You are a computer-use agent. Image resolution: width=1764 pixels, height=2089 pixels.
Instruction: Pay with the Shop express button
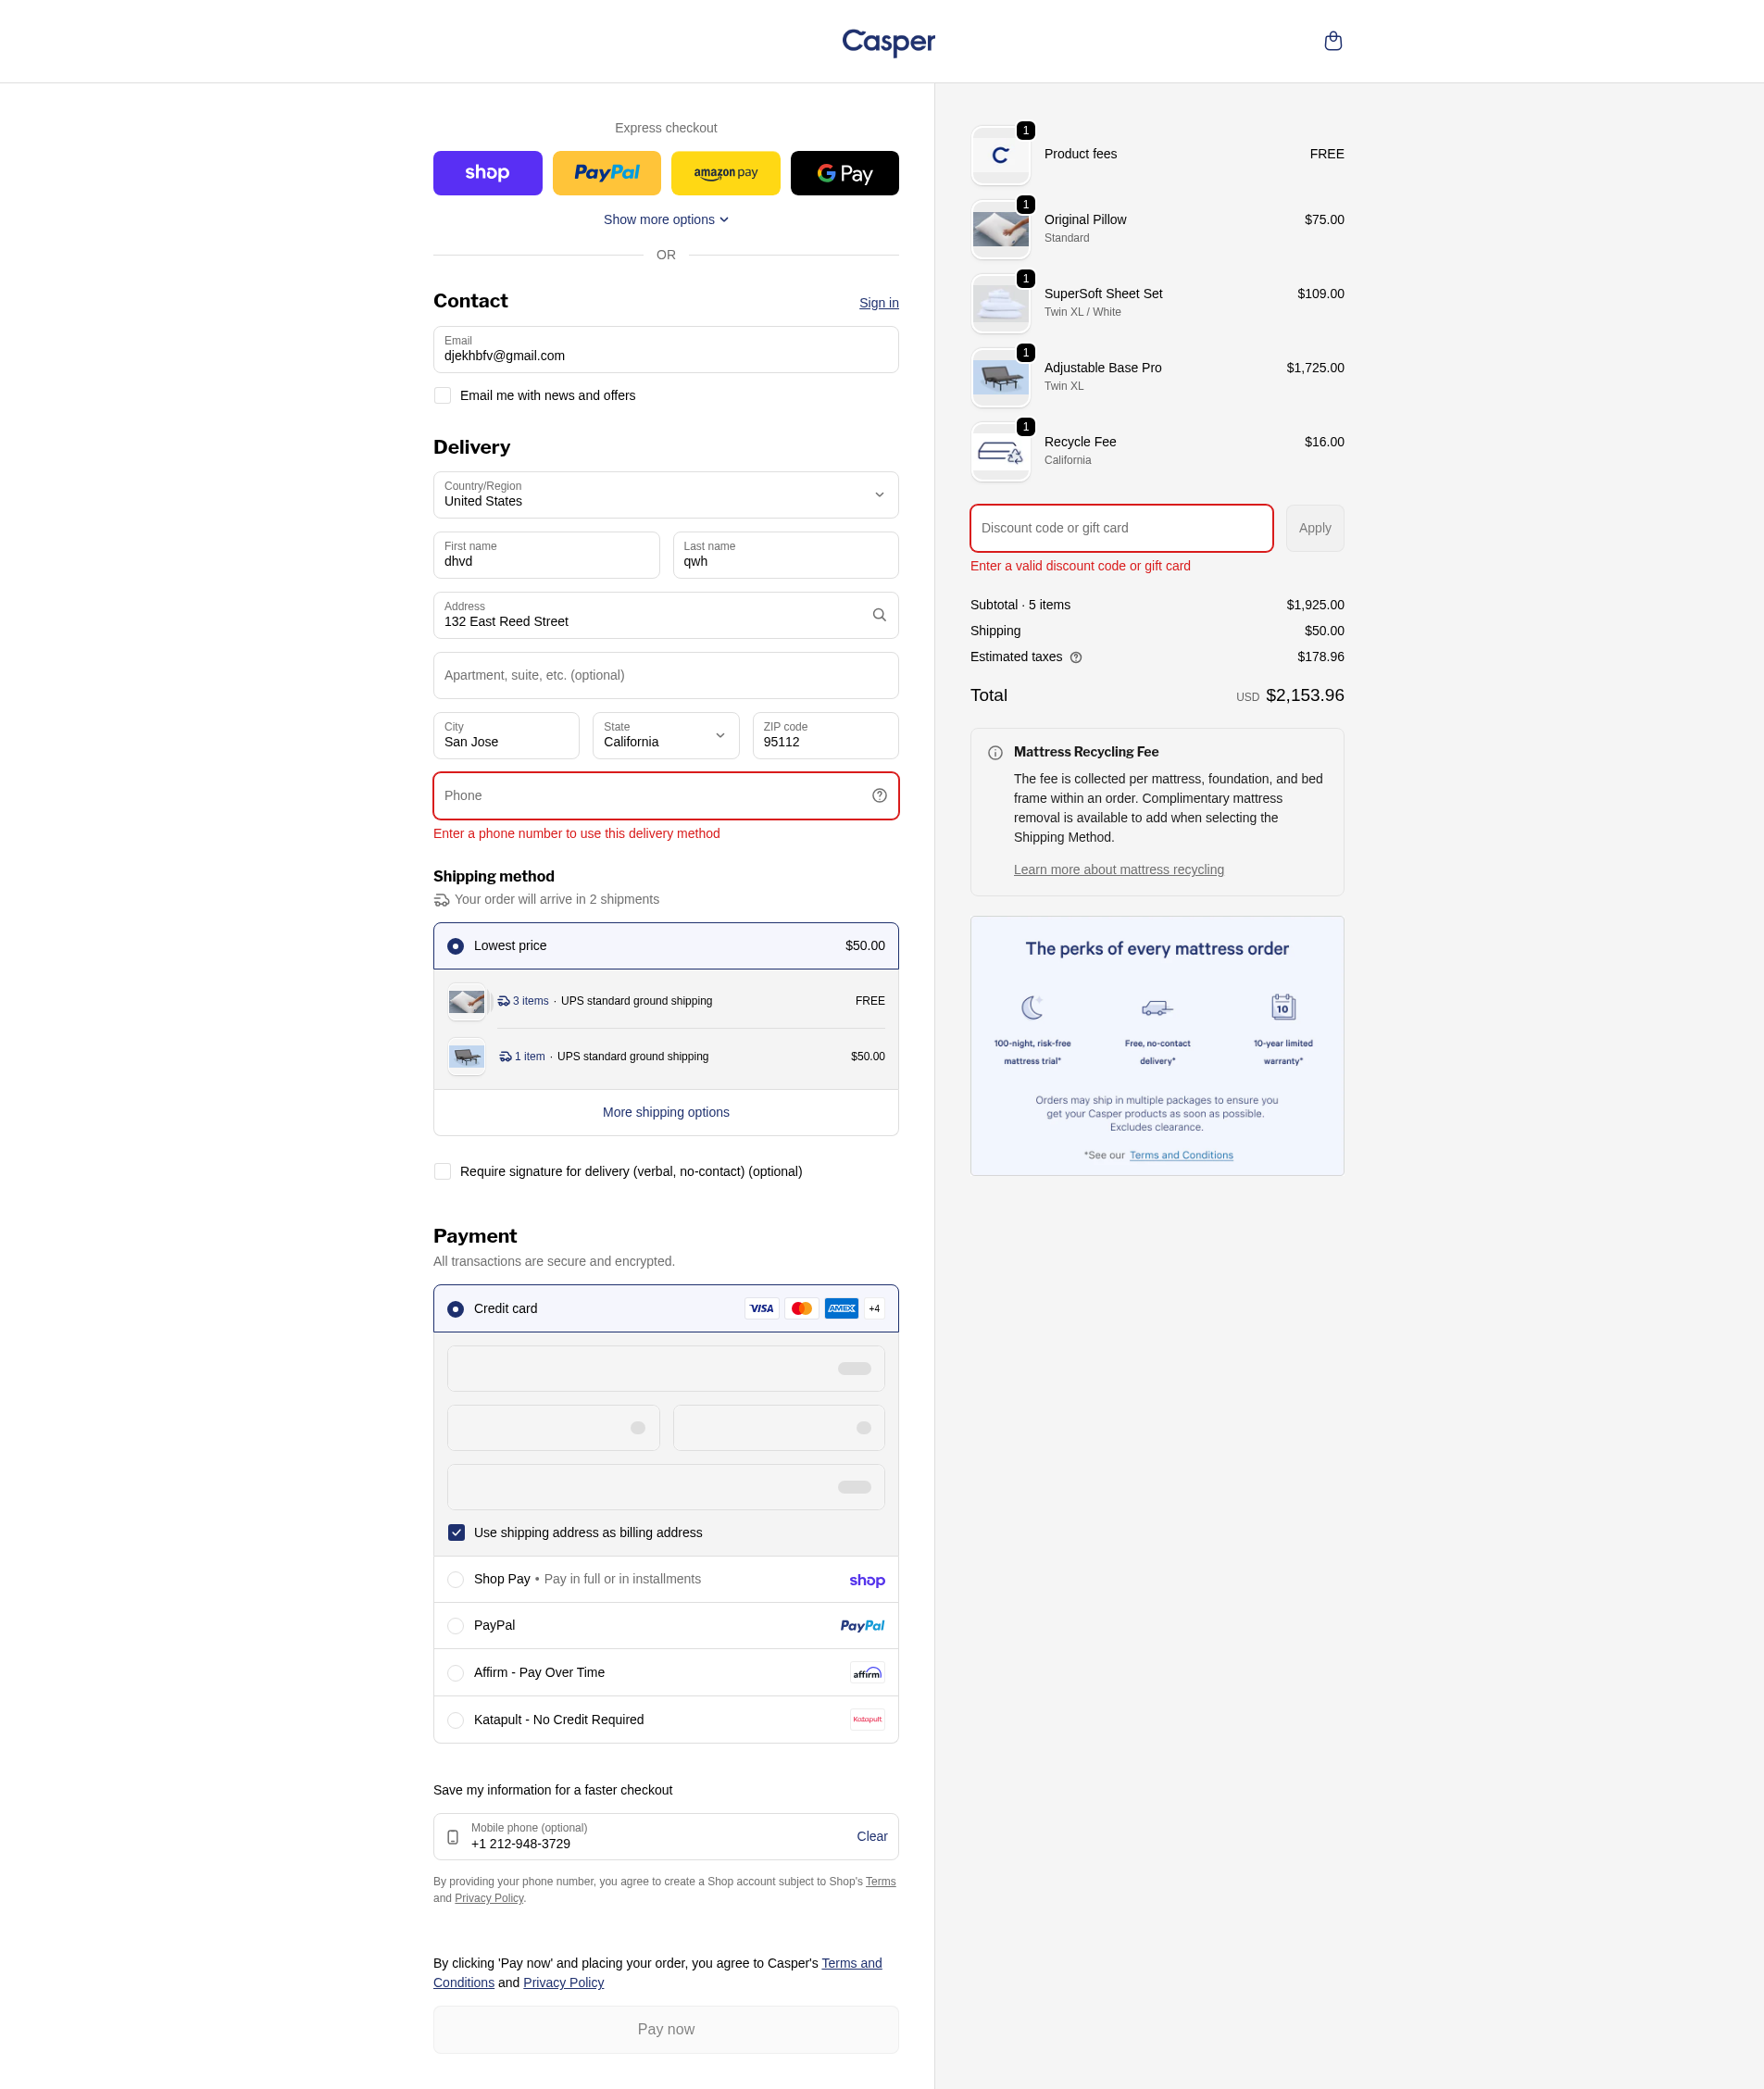click(487, 173)
